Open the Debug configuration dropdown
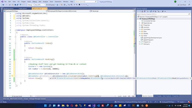Image resolution: width=192 pixels, height=108 pixels. point(31,5)
